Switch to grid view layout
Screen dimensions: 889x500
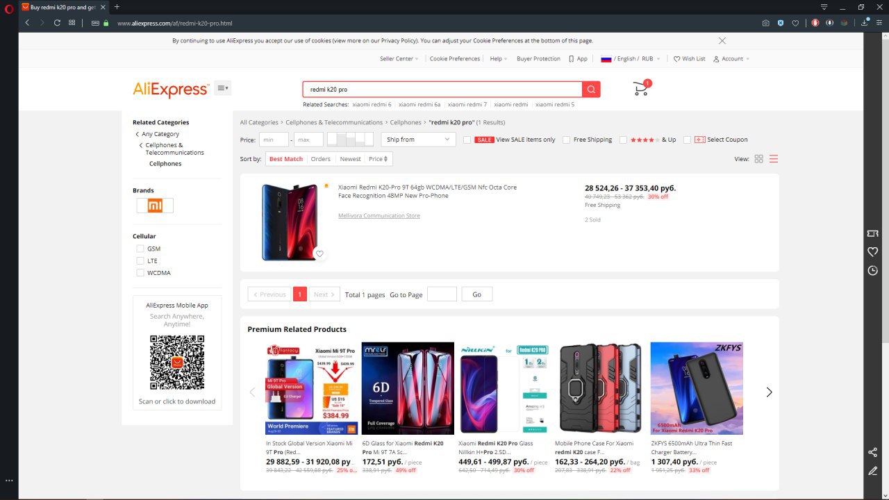pos(759,159)
